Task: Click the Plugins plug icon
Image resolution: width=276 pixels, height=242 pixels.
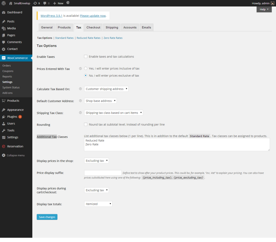Action: click(4, 117)
